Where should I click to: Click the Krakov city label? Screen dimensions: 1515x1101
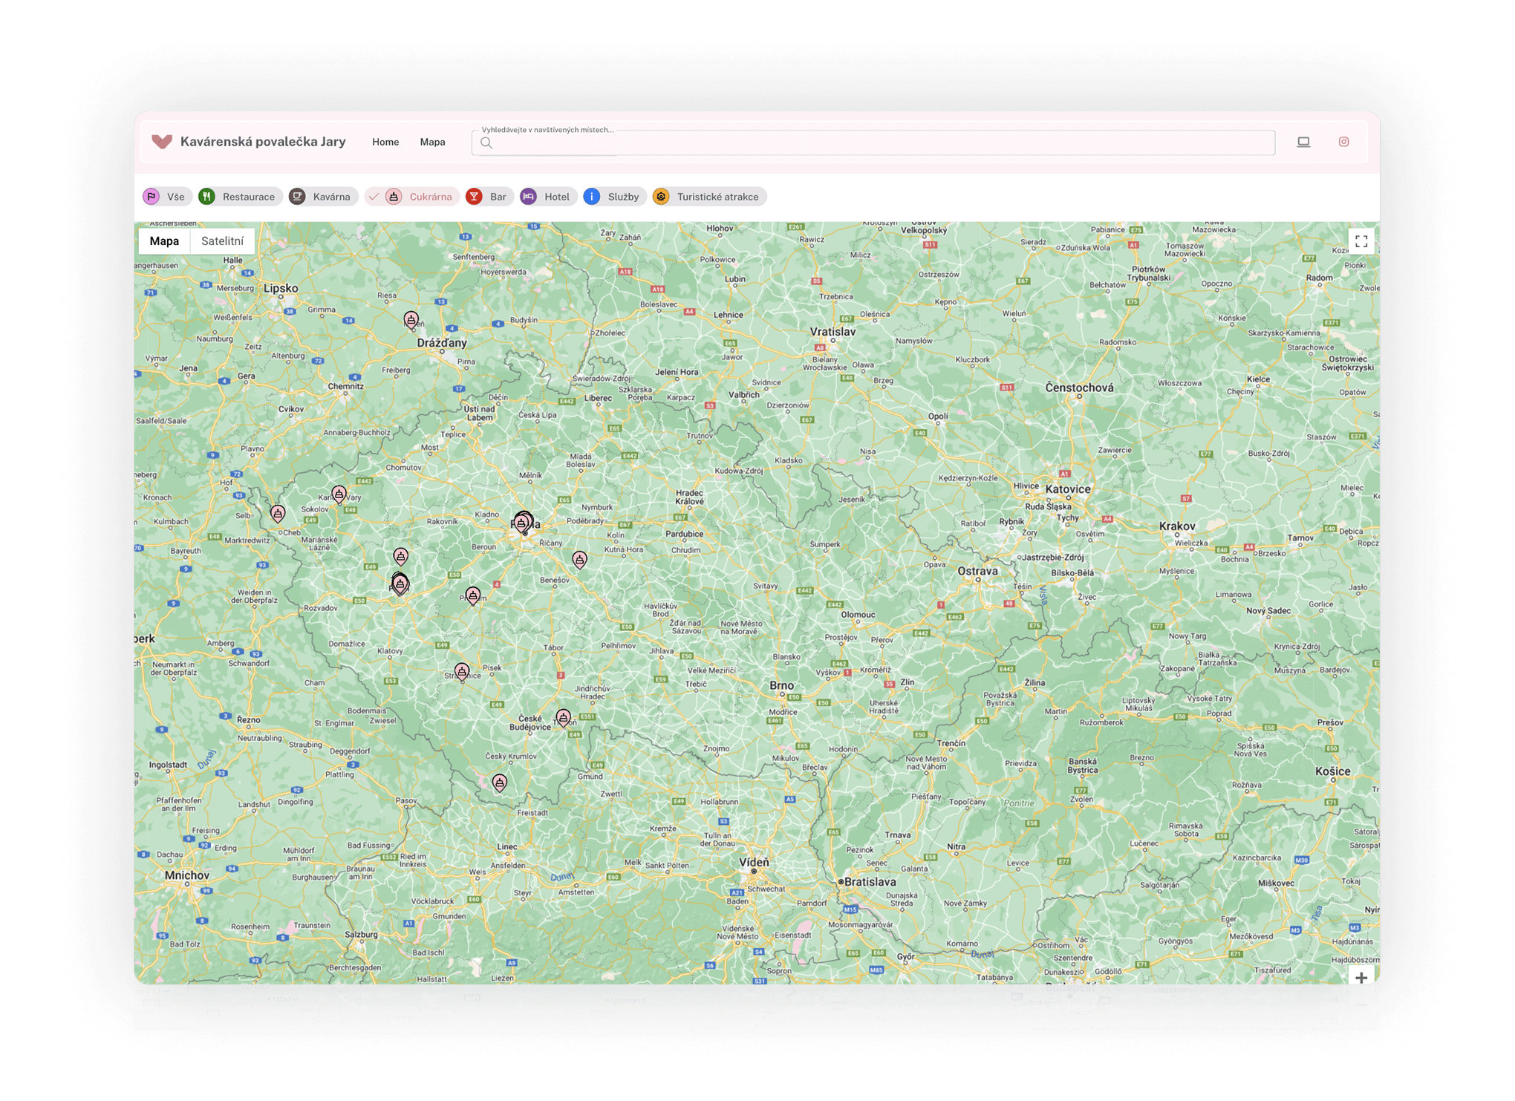[1177, 526]
